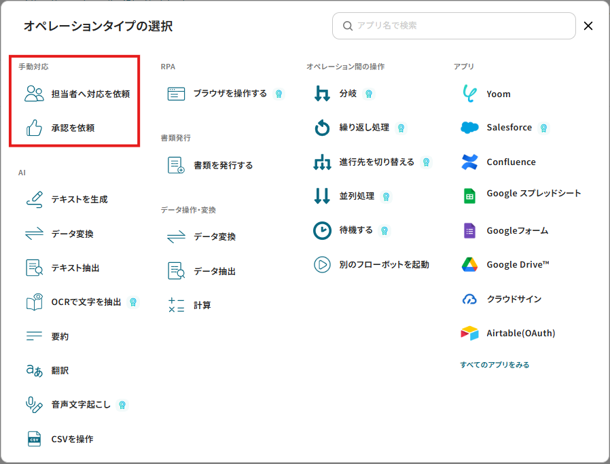
Task: Click the 繰り返し処理 loop icon
Action: click(x=322, y=128)
